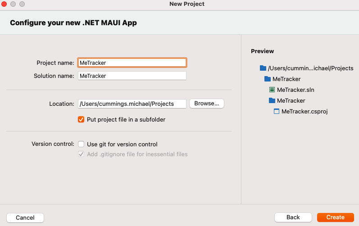
Task: Uncheck Put project file in a subfolder
Action: [81, 119]
